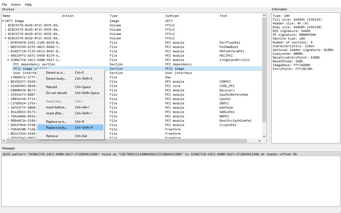This screenshot has height=213, width=341.
Task: Click the horizontal scroll-right arrow
Action: [x=260, y=141]
